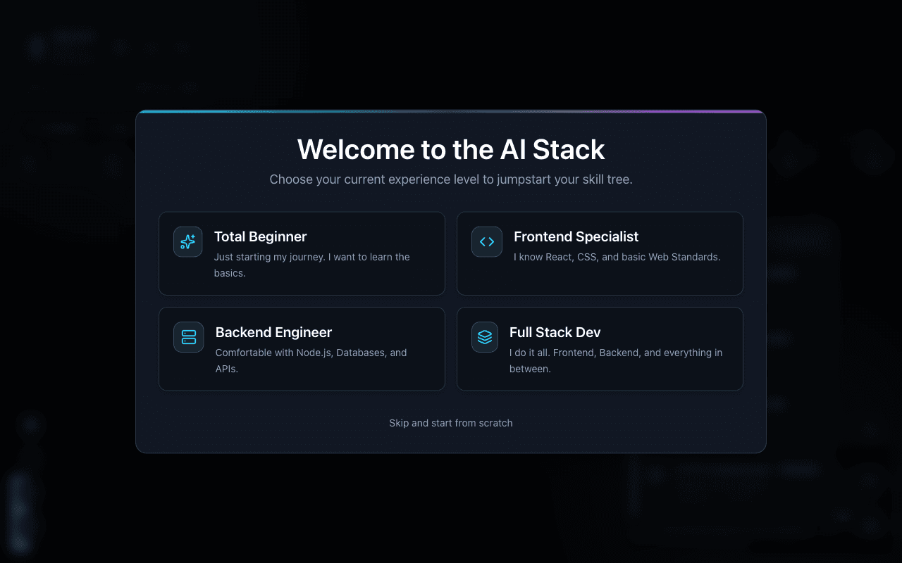Click the stacked layers icon beside Full Stack Dev
The width and height of the screenshot is (902, 563).
(x=484, y=337)
